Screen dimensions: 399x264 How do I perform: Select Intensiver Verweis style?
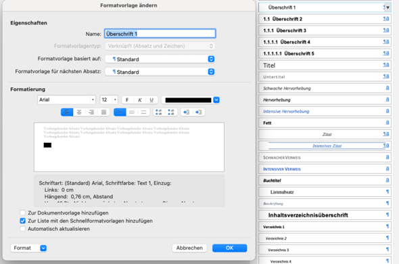(325, 169)
